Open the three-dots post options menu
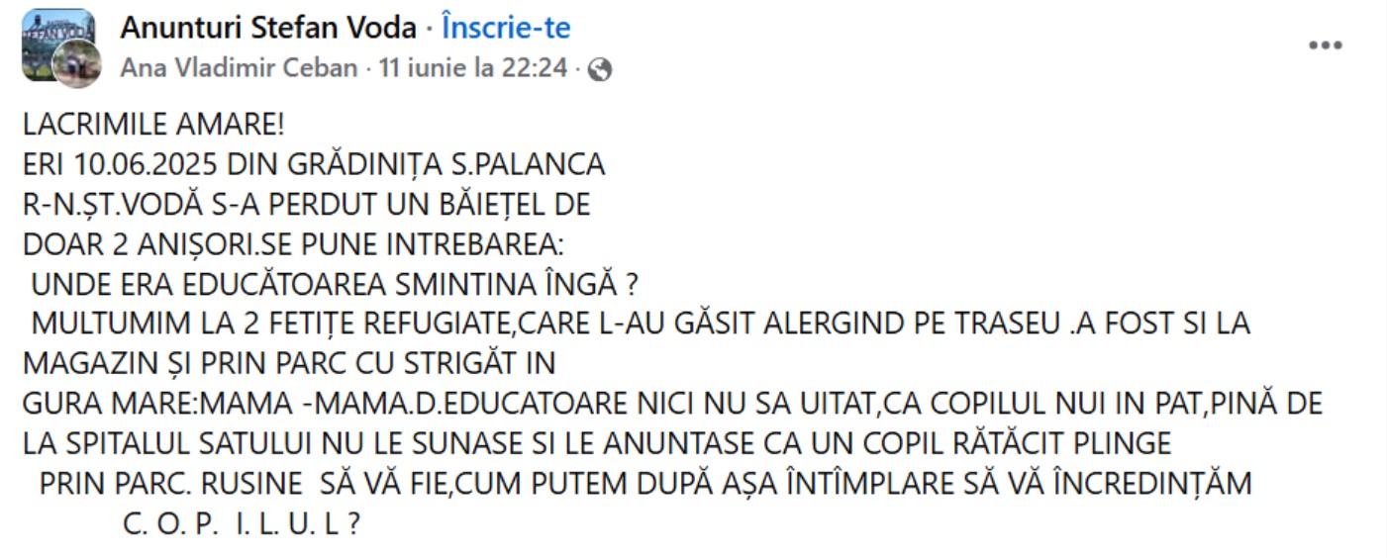The height and width of the screenshot is (558, 1387). coord(1325,46)
